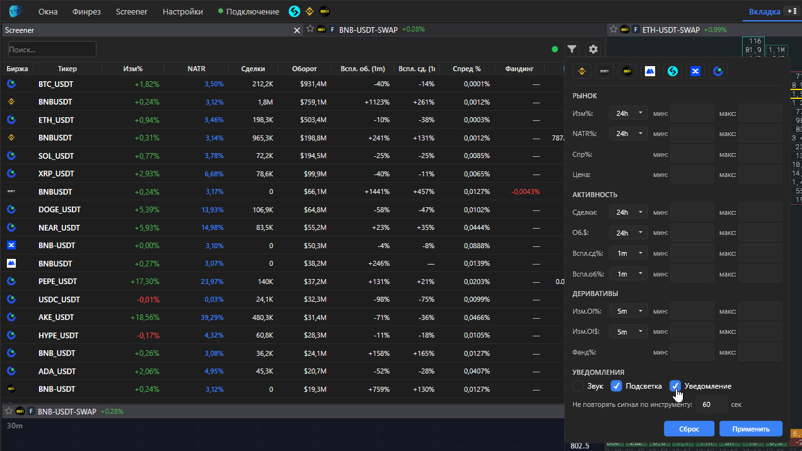Click the Применить apply button

(751, 429)
